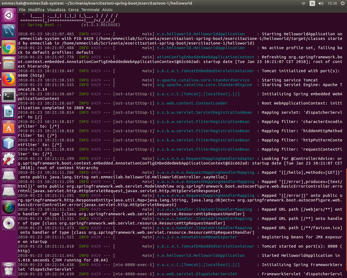Open the Ubuntu Software store icon

pos(9,127)
